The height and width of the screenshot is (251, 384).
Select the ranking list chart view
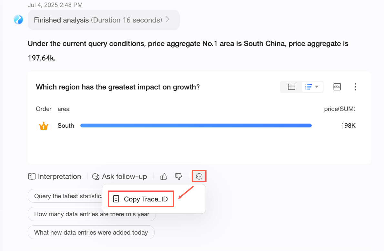pos(308,87)
